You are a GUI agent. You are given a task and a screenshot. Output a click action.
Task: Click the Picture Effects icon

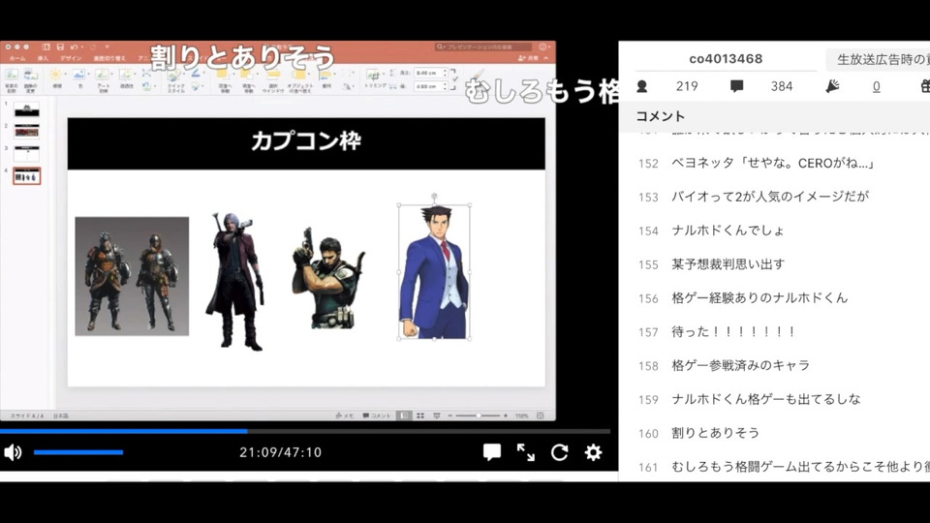click(x=197, y=86)
